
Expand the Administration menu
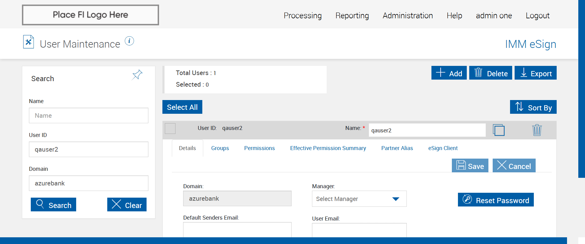407,16
